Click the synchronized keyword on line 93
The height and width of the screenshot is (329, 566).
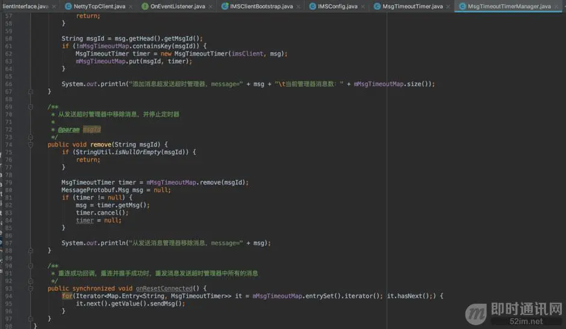point(93,288)
